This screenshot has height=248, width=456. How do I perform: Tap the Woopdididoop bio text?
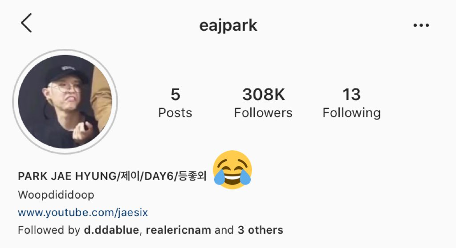click(x=56, y=195)
